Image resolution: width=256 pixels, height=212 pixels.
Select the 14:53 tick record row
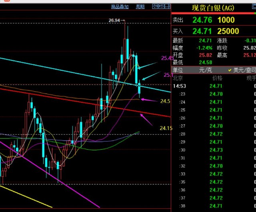213,86
